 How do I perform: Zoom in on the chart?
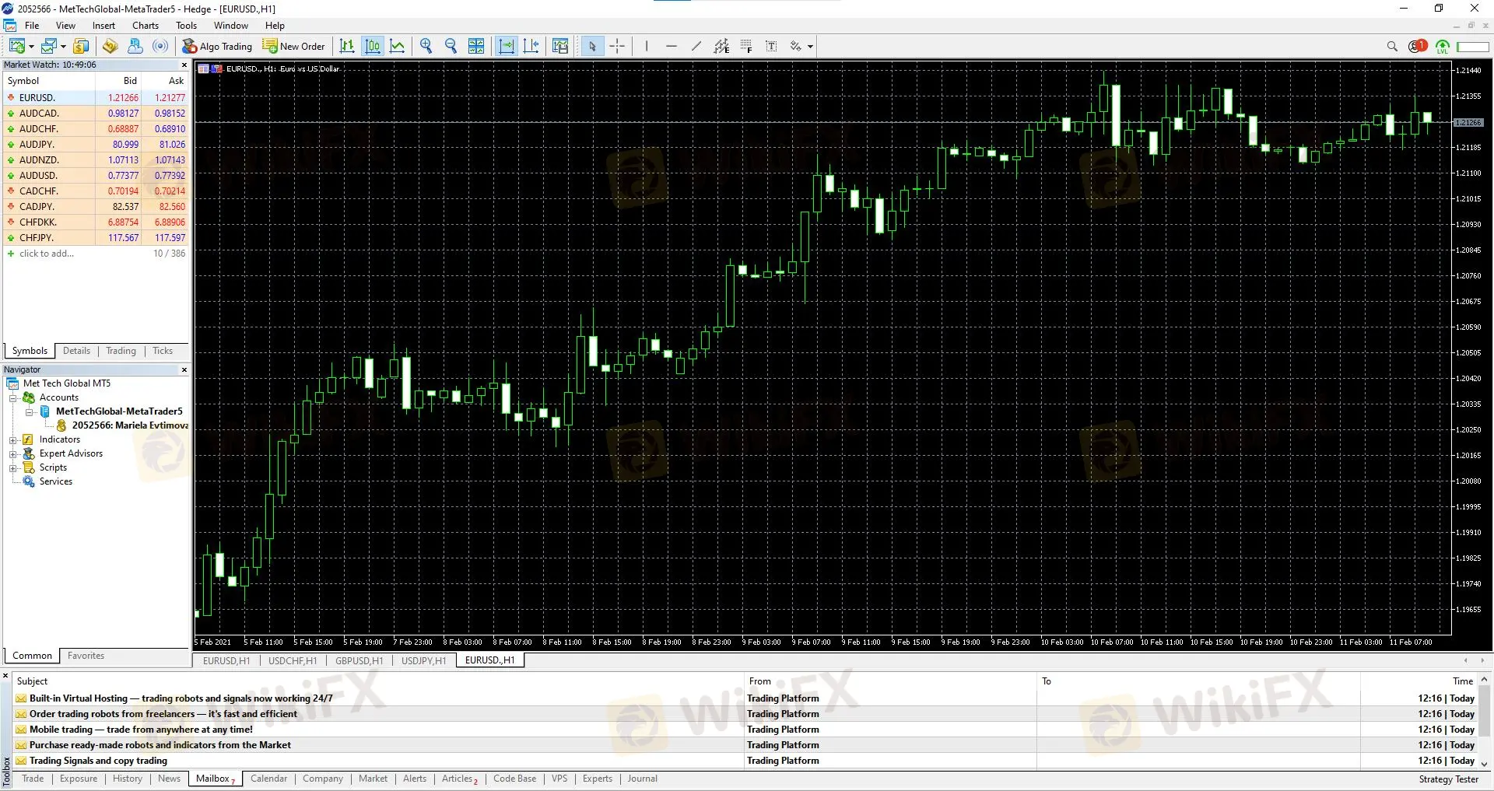426,47
